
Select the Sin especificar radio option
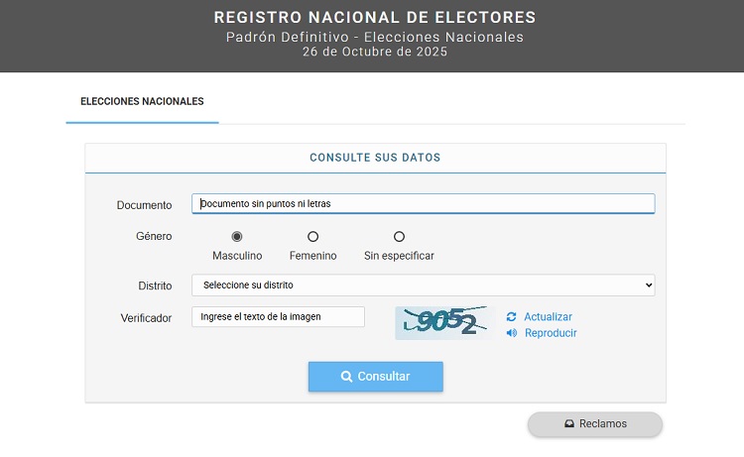pyautogui.click(x=399, y=237)
